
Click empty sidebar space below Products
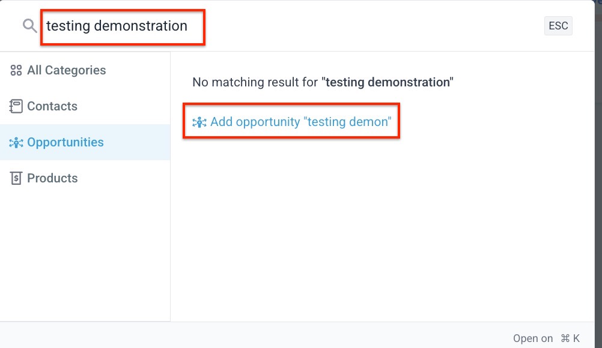[84, 258]
